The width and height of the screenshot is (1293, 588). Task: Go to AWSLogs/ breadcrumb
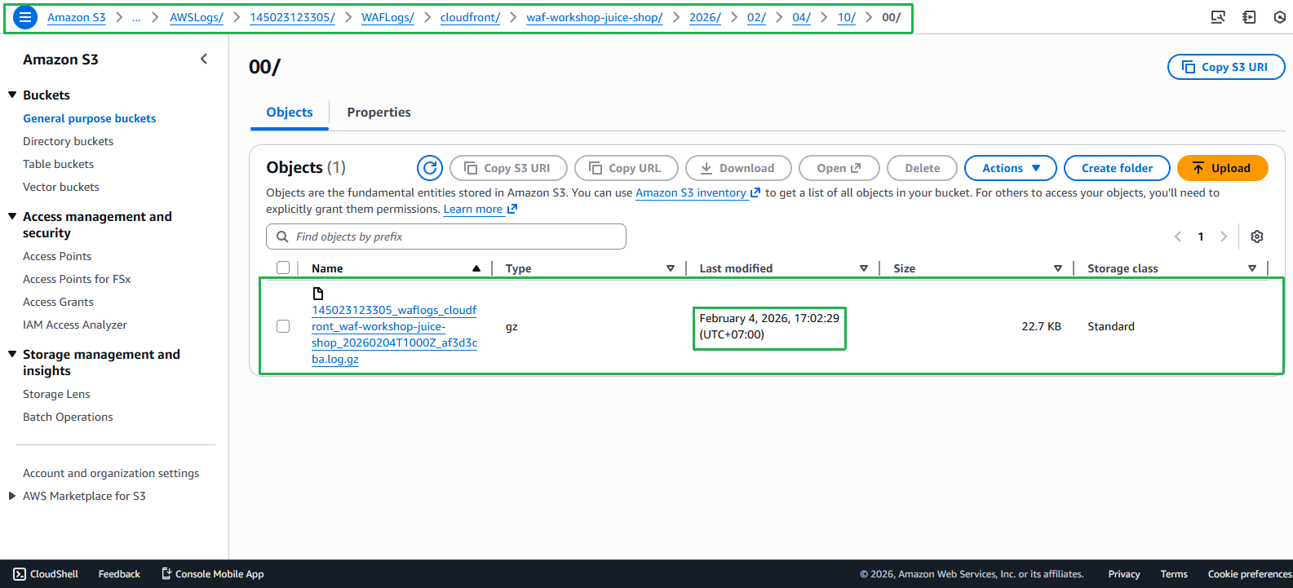click(196, 17)
